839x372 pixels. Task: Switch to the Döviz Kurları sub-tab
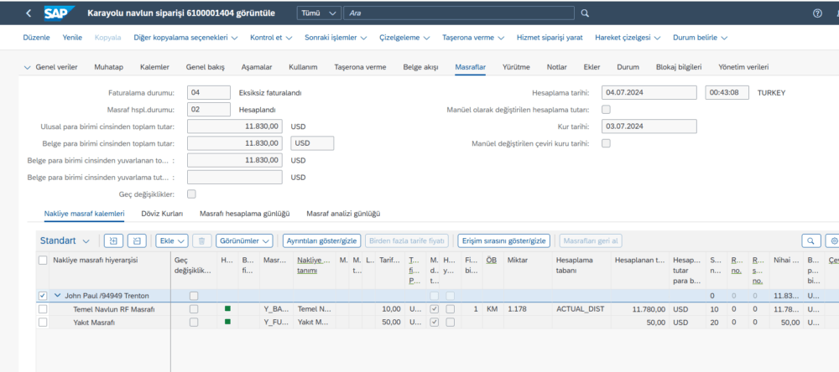162,214
